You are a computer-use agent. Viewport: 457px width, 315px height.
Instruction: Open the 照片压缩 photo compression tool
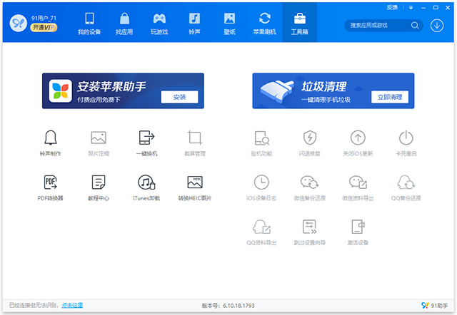click(99, 143)
